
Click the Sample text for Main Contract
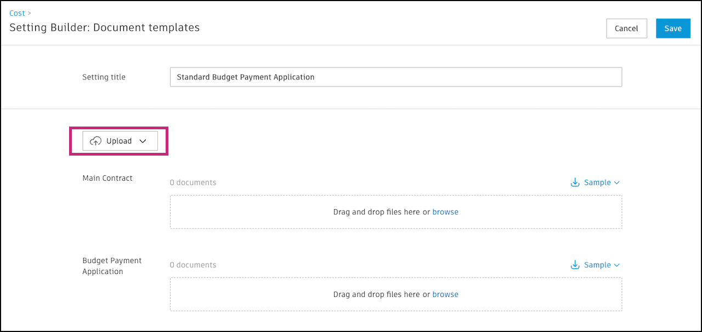coord(597,182)
